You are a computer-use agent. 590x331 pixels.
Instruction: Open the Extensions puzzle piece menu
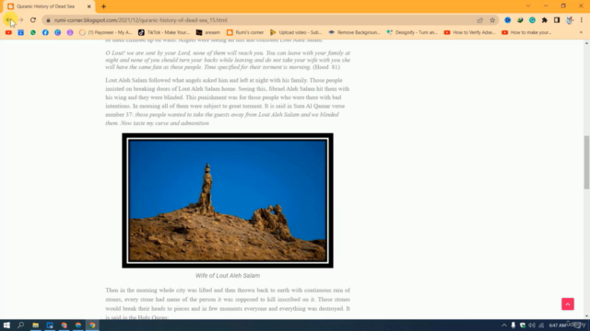point(545,20)
